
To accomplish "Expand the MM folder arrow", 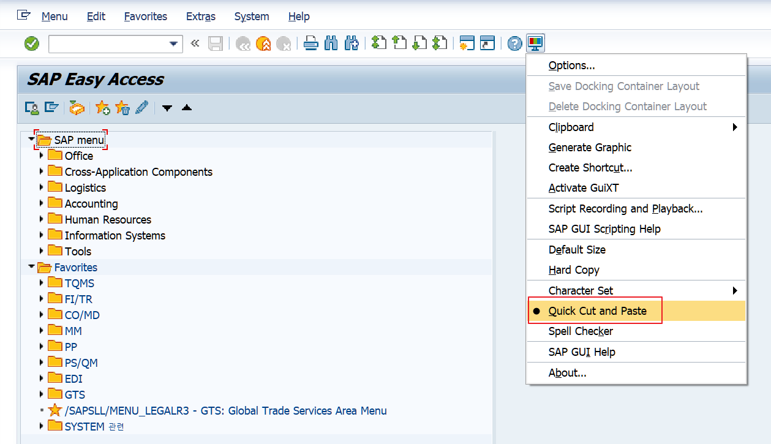I will click(42, 331).
